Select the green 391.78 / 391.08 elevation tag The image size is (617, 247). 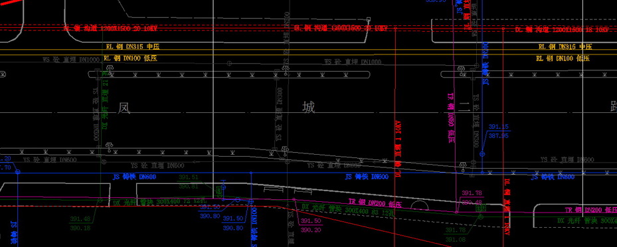pos(455,234)
